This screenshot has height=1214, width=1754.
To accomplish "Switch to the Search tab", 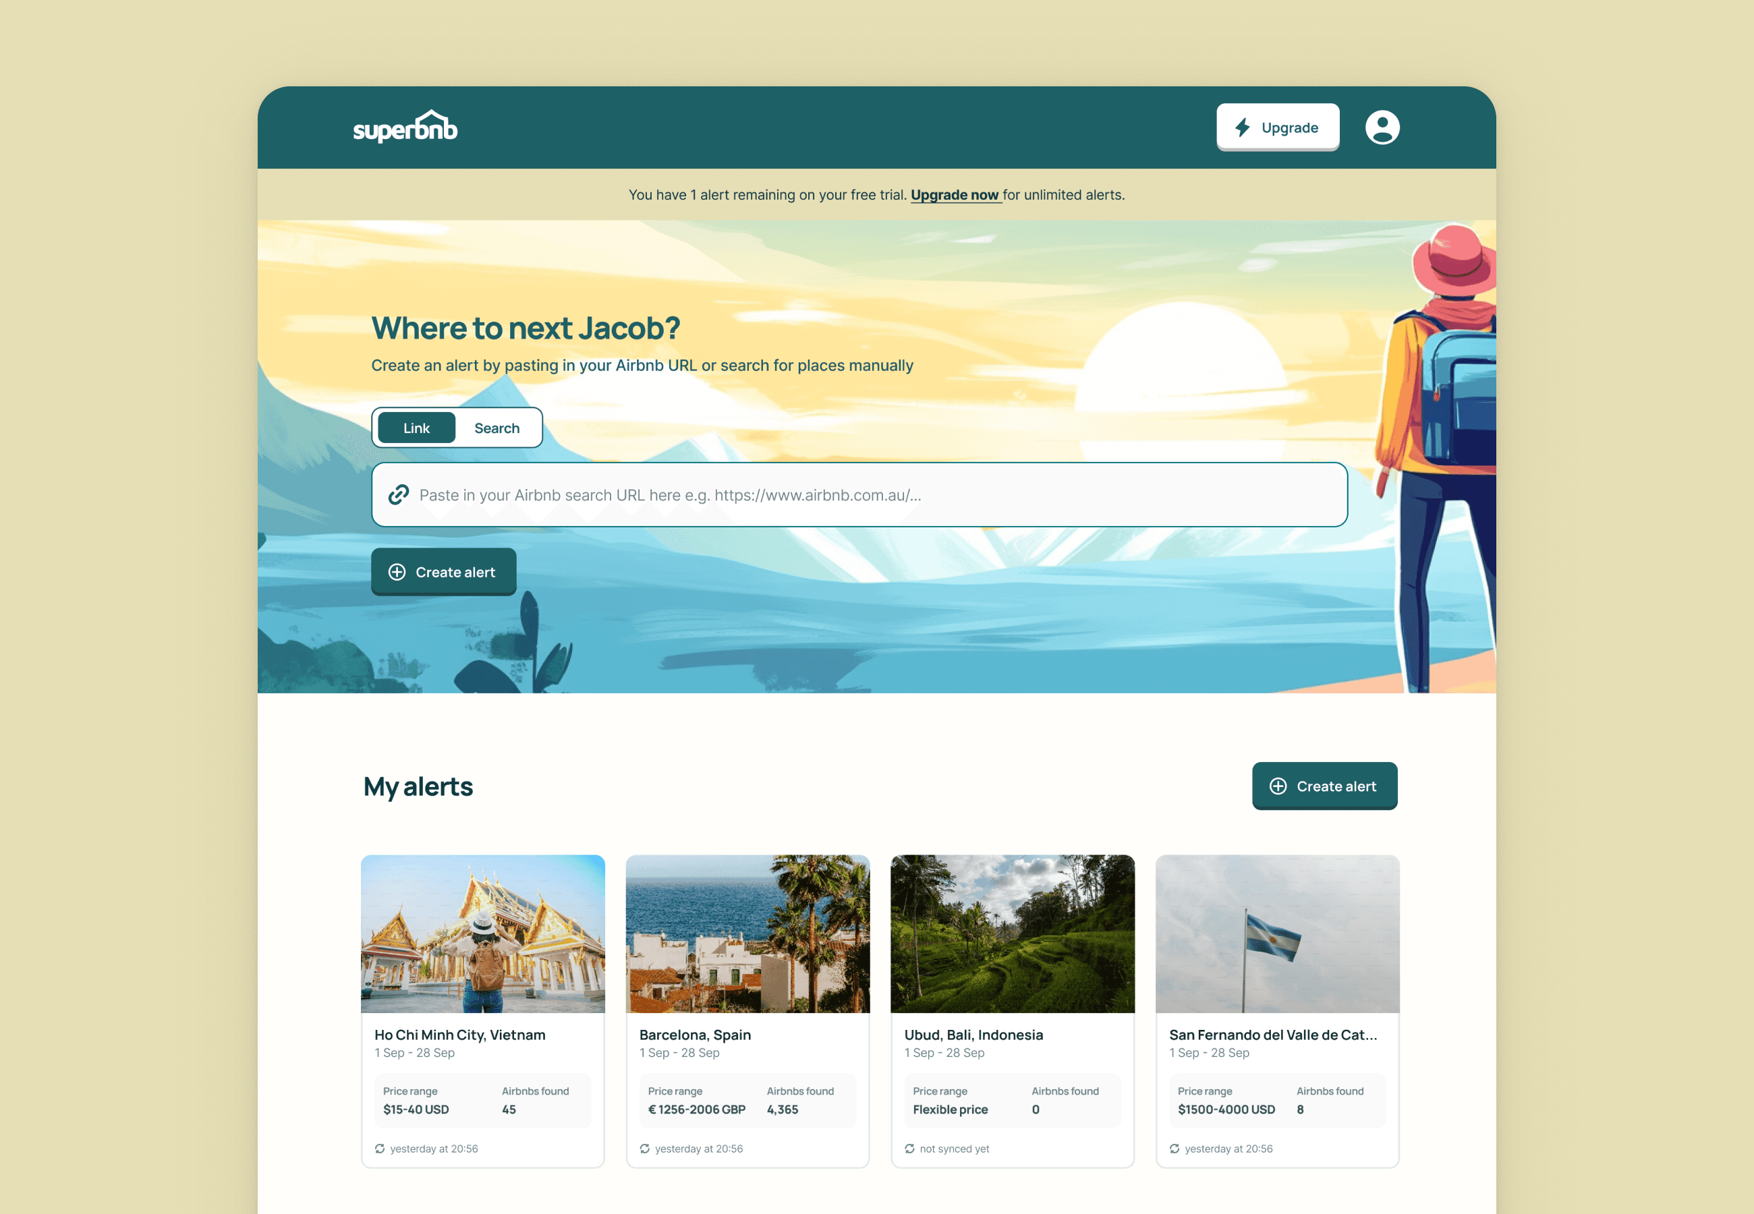I will pos(497,428).
